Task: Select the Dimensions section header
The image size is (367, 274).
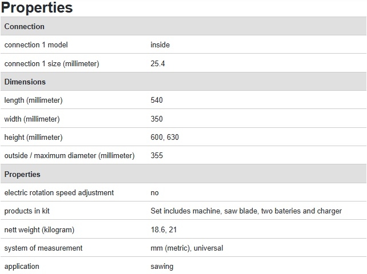Action: pos(183,82)
